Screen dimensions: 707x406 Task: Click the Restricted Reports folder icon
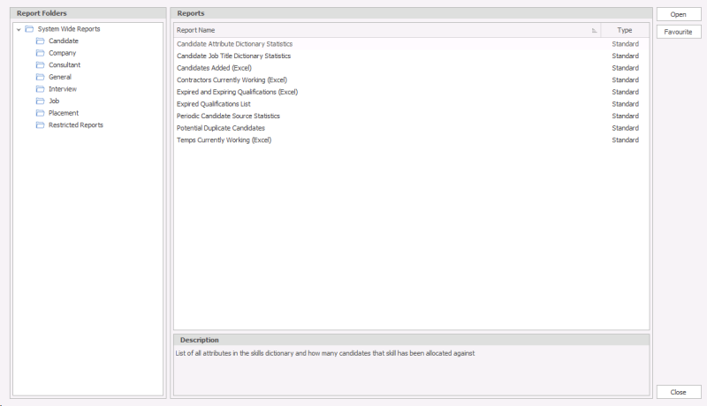[x=40, y=125]
